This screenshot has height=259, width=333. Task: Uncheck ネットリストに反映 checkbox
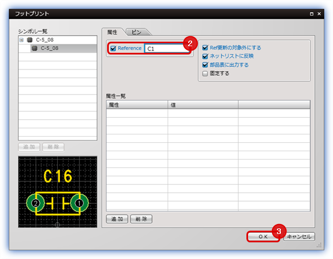pyautogui.click(x=205, y=56)
